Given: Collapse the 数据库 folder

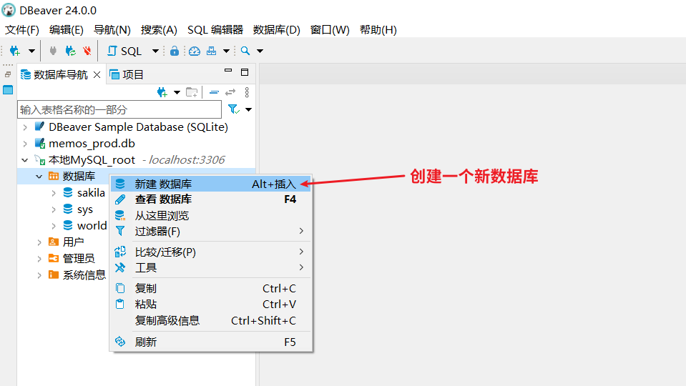Looking at the screenshot, I should (39, 177).
